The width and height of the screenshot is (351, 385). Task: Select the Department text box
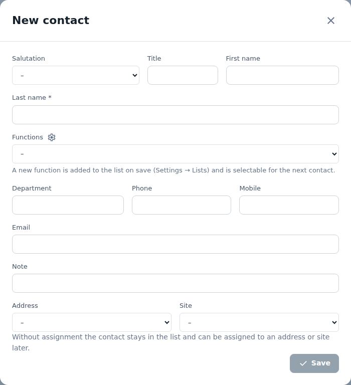pyautogui.click(x=68, y=205)
